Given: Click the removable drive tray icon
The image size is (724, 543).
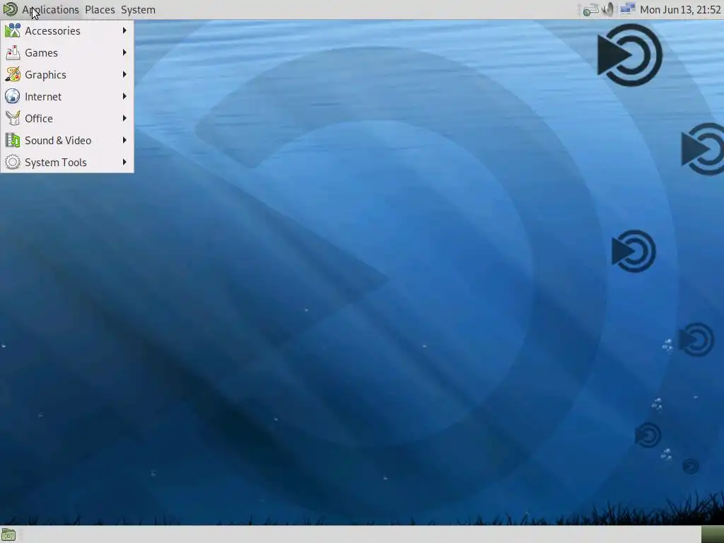Looking at the screenshot, I should (x=590, y=10).
